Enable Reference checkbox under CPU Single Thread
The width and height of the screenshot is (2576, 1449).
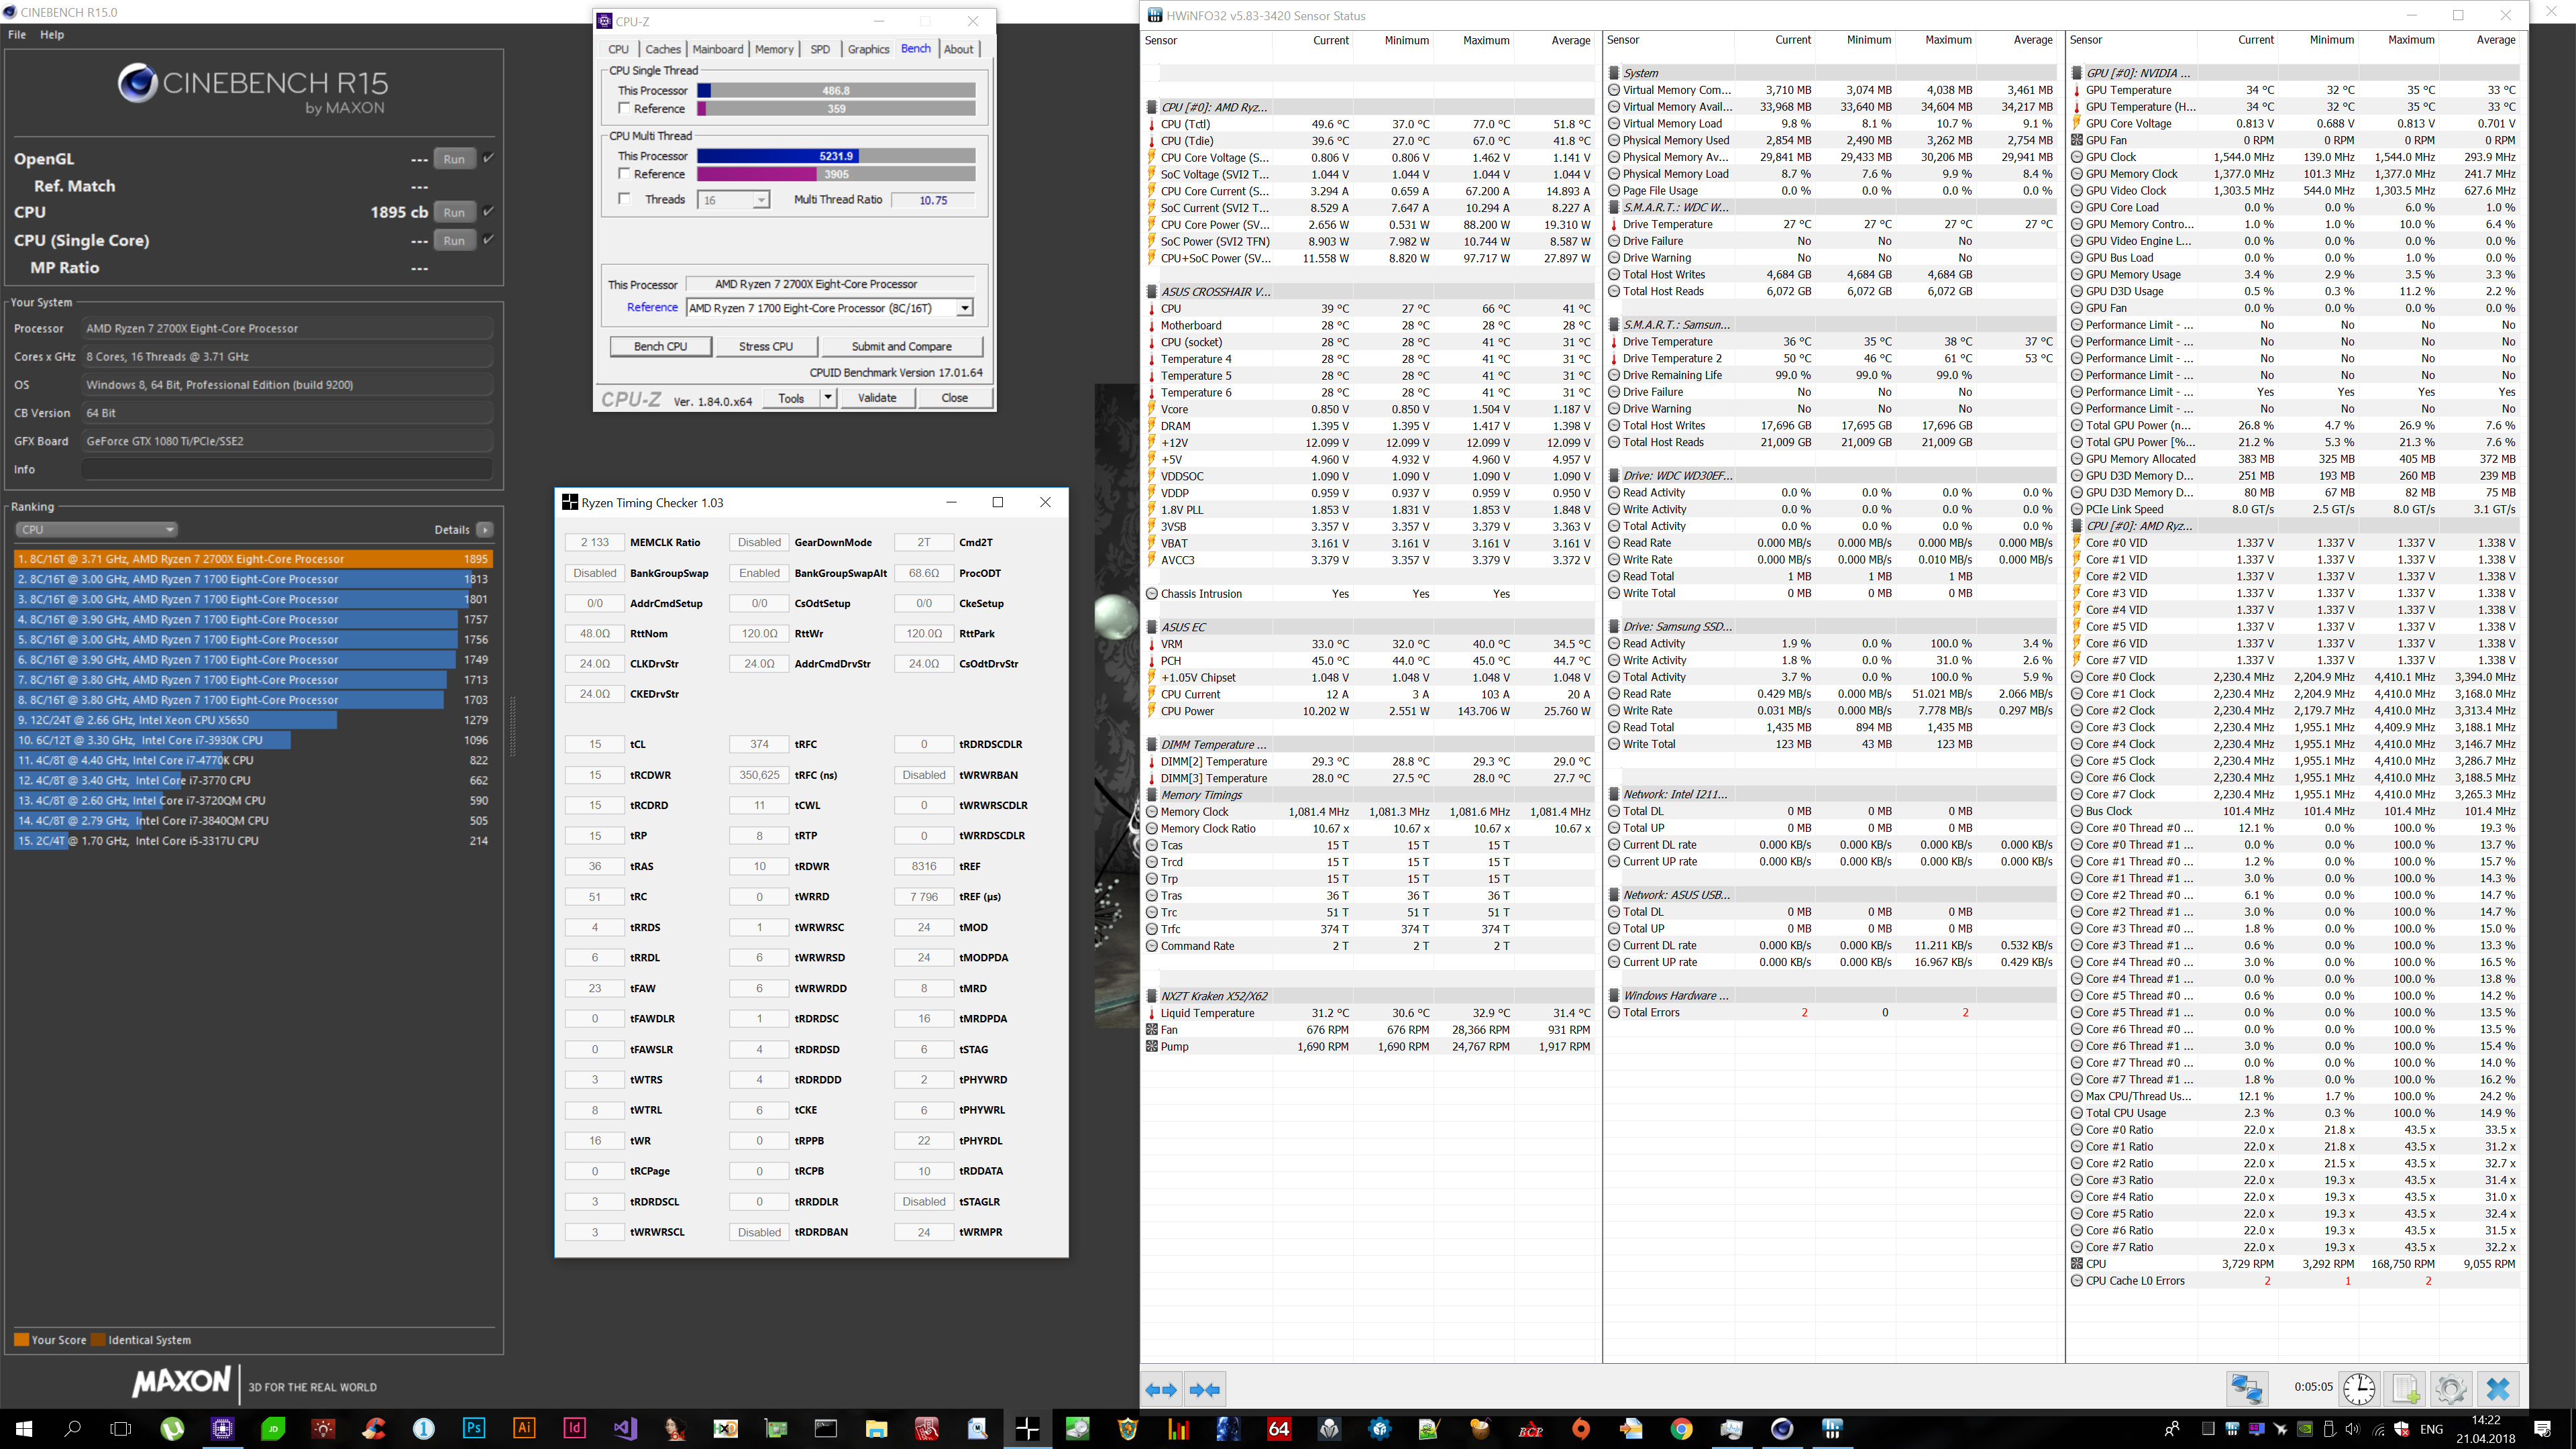624,108
